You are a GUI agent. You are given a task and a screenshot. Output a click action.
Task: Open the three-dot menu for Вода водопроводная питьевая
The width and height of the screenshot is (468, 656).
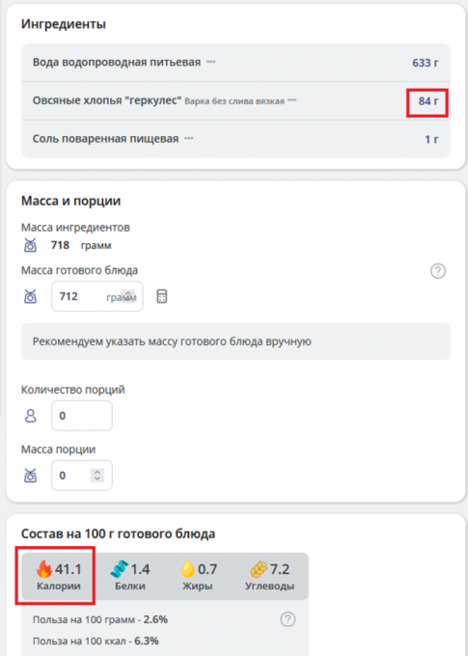pos(210,62)
